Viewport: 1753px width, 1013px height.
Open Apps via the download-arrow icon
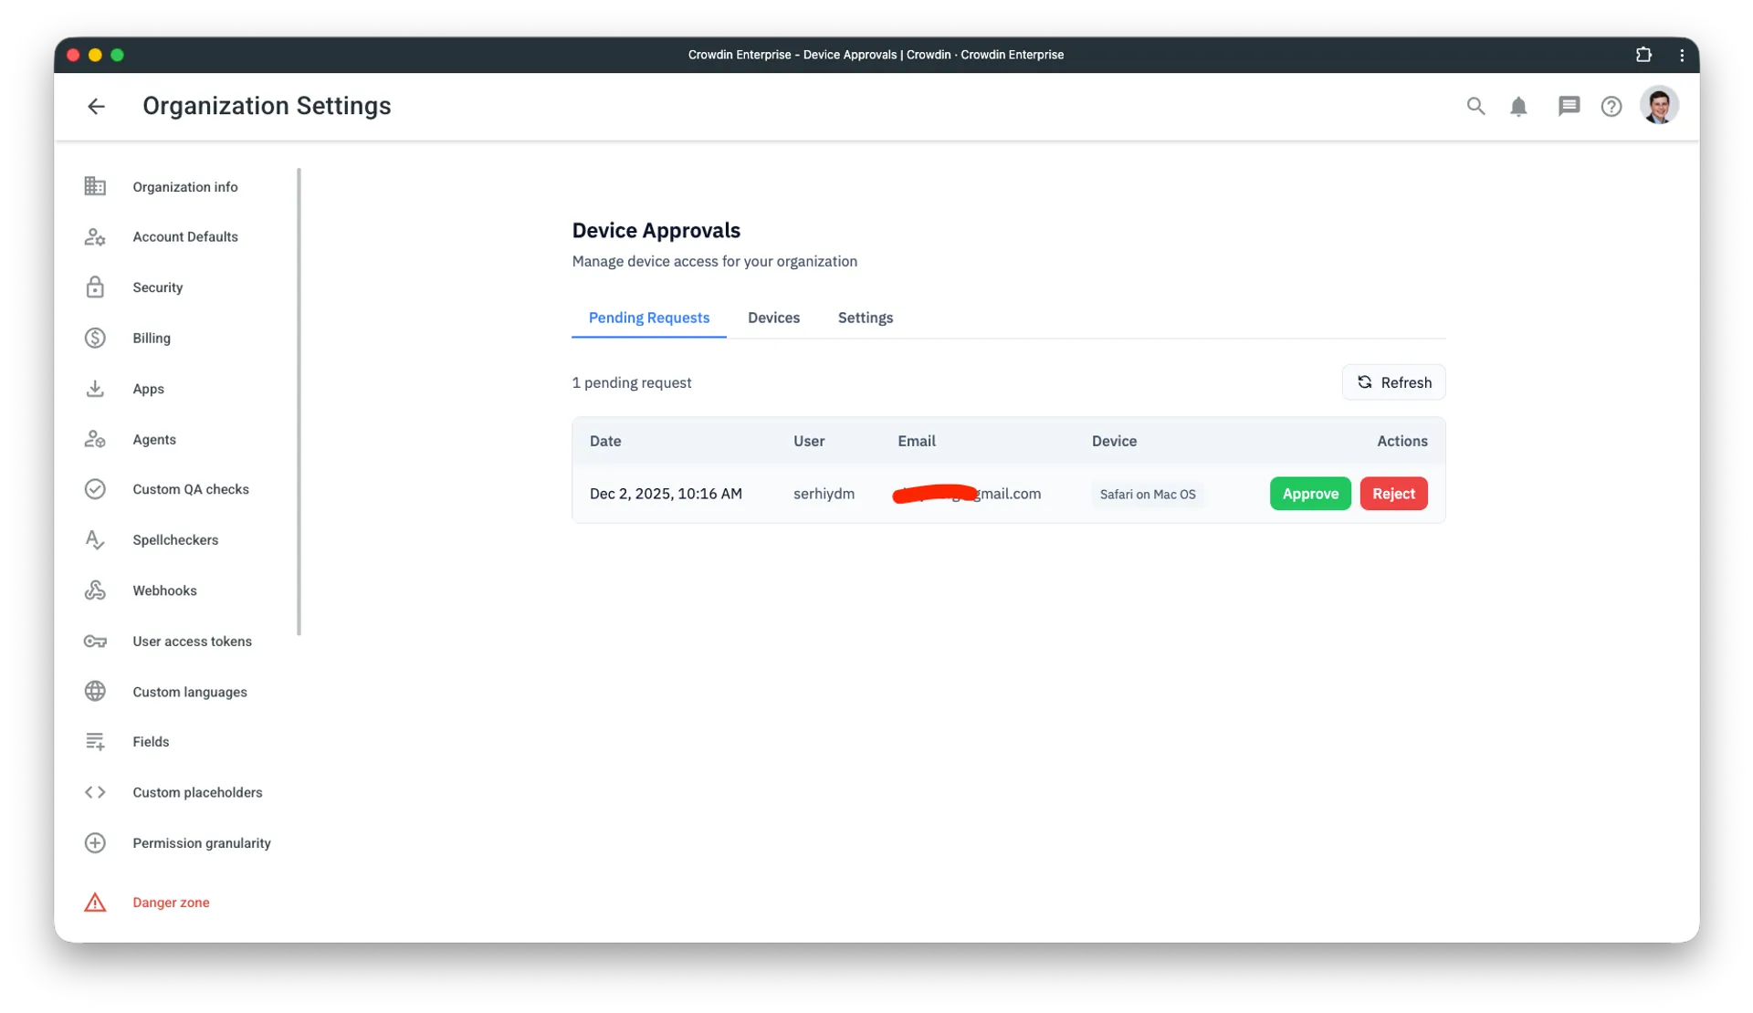[x=95, y=388]
